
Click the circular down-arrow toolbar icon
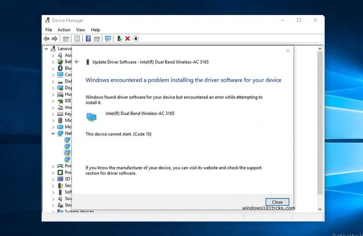136,38
